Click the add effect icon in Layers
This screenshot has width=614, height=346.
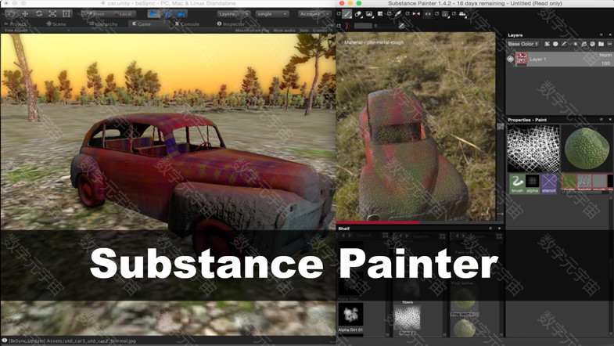point(547,44)
